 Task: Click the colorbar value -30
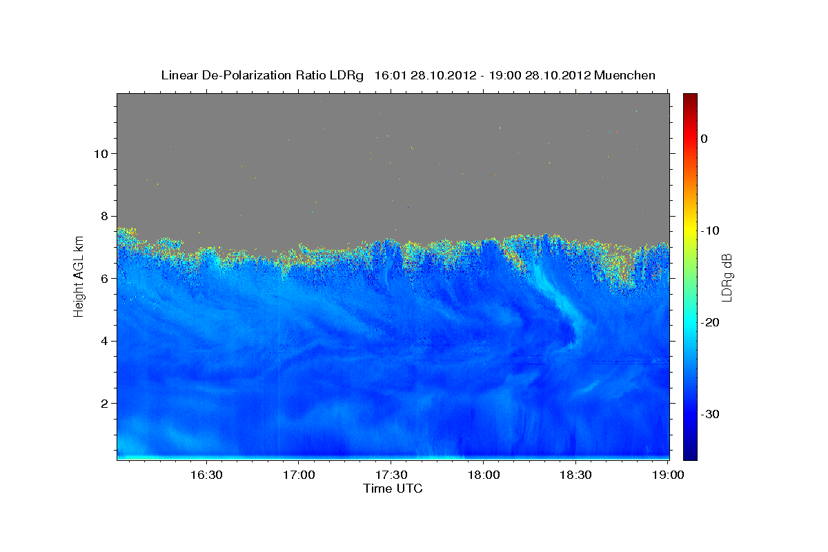[x=710, y=414]
